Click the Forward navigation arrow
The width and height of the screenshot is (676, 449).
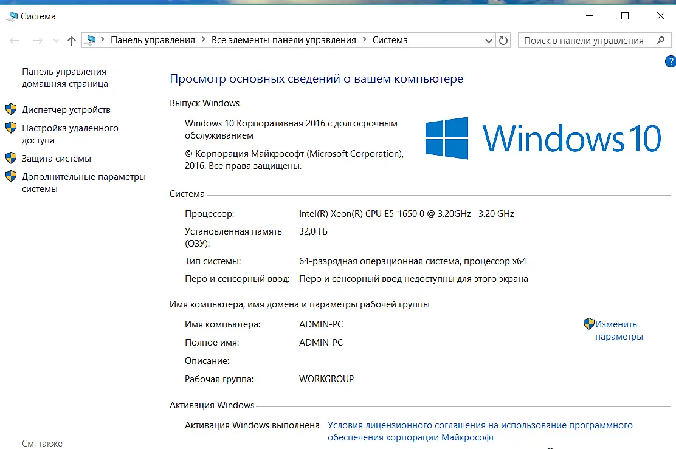[38, 41]
